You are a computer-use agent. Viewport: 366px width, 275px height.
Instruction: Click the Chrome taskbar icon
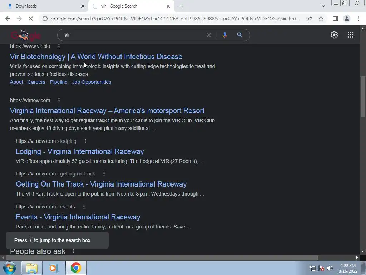click(x=76, y=268)
